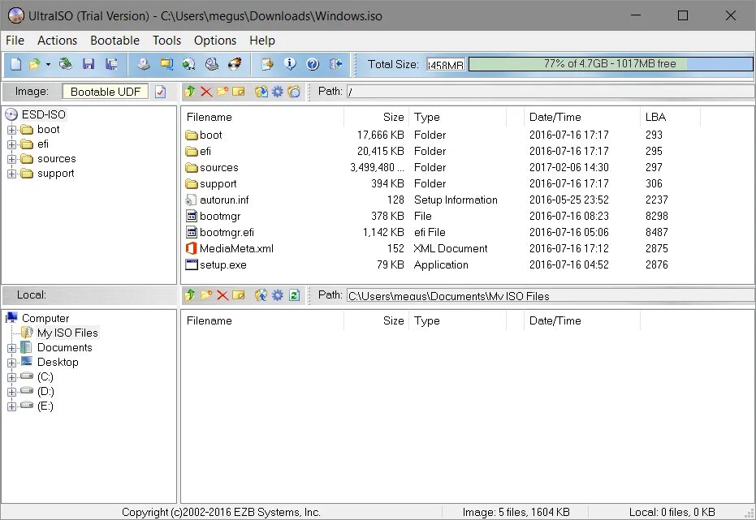Sort image list by Size column header
This screenshot has width=756, height=520.
[x=376, y=117]
